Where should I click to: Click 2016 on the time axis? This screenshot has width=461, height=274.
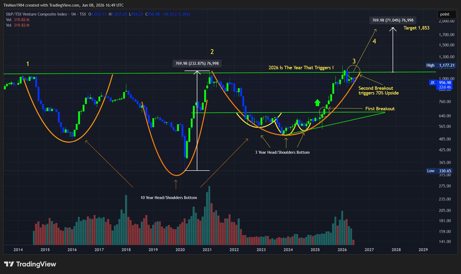(72, 249)
